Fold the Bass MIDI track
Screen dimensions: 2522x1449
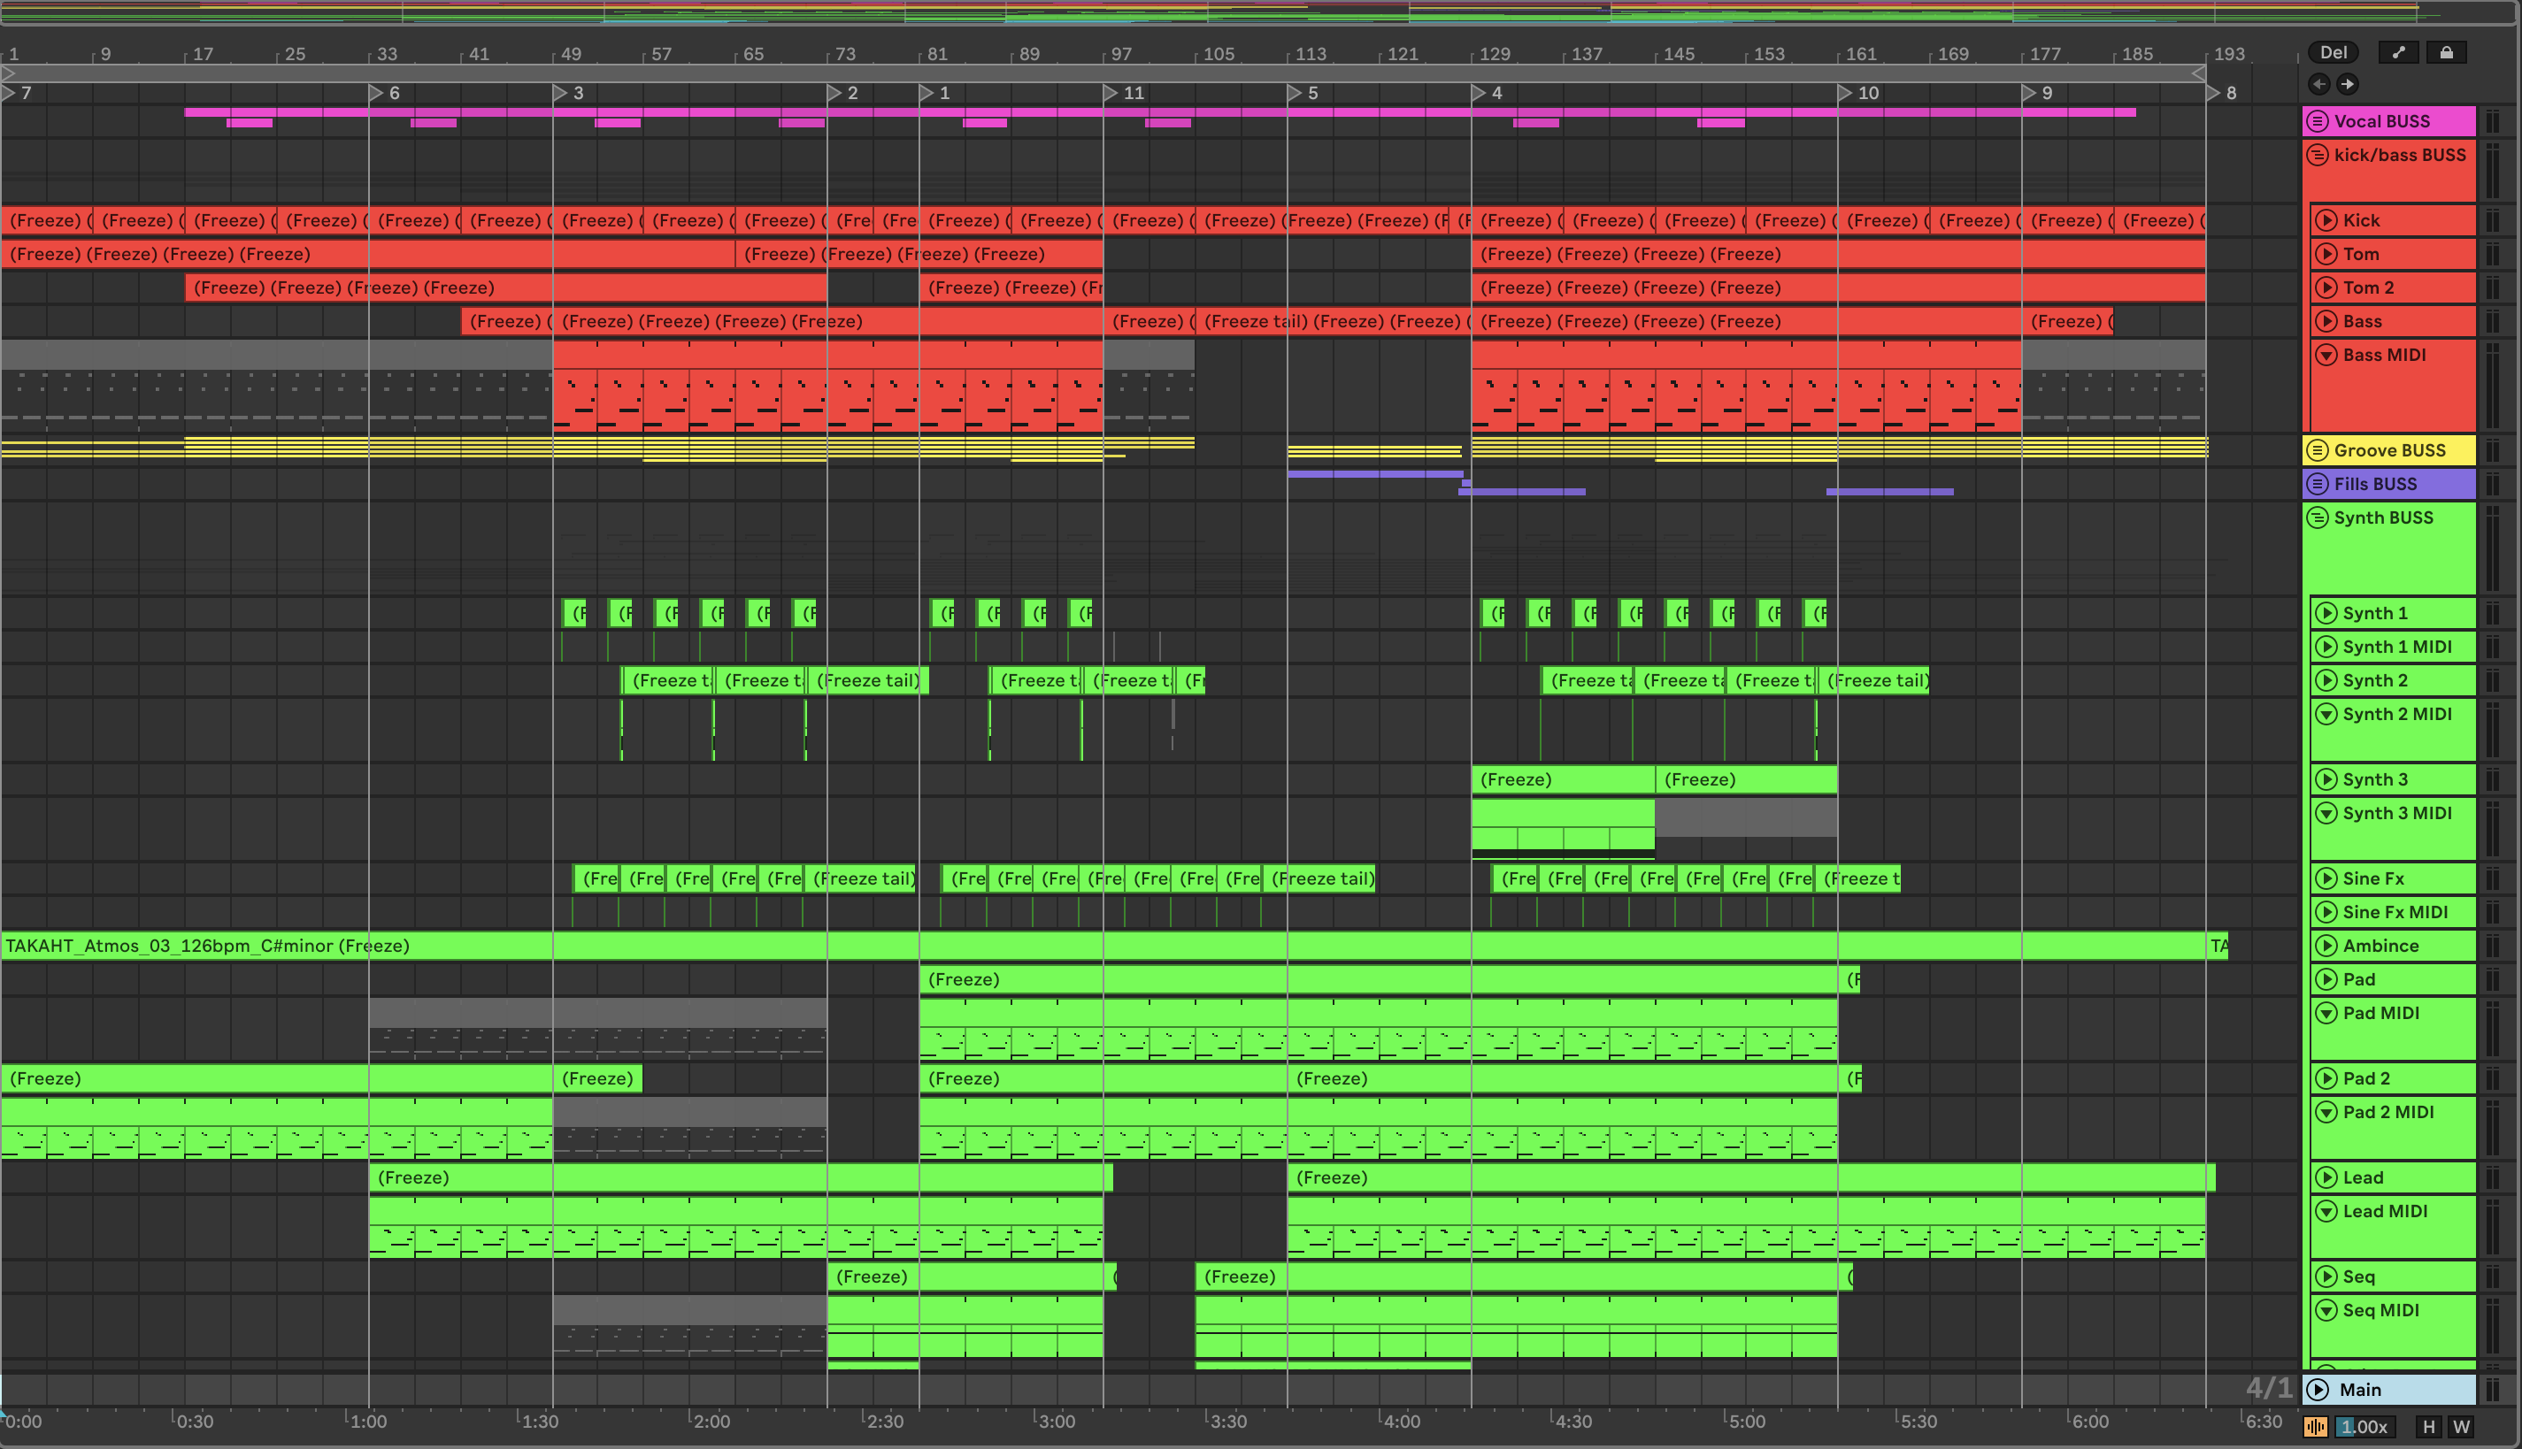pos(2326,356)
